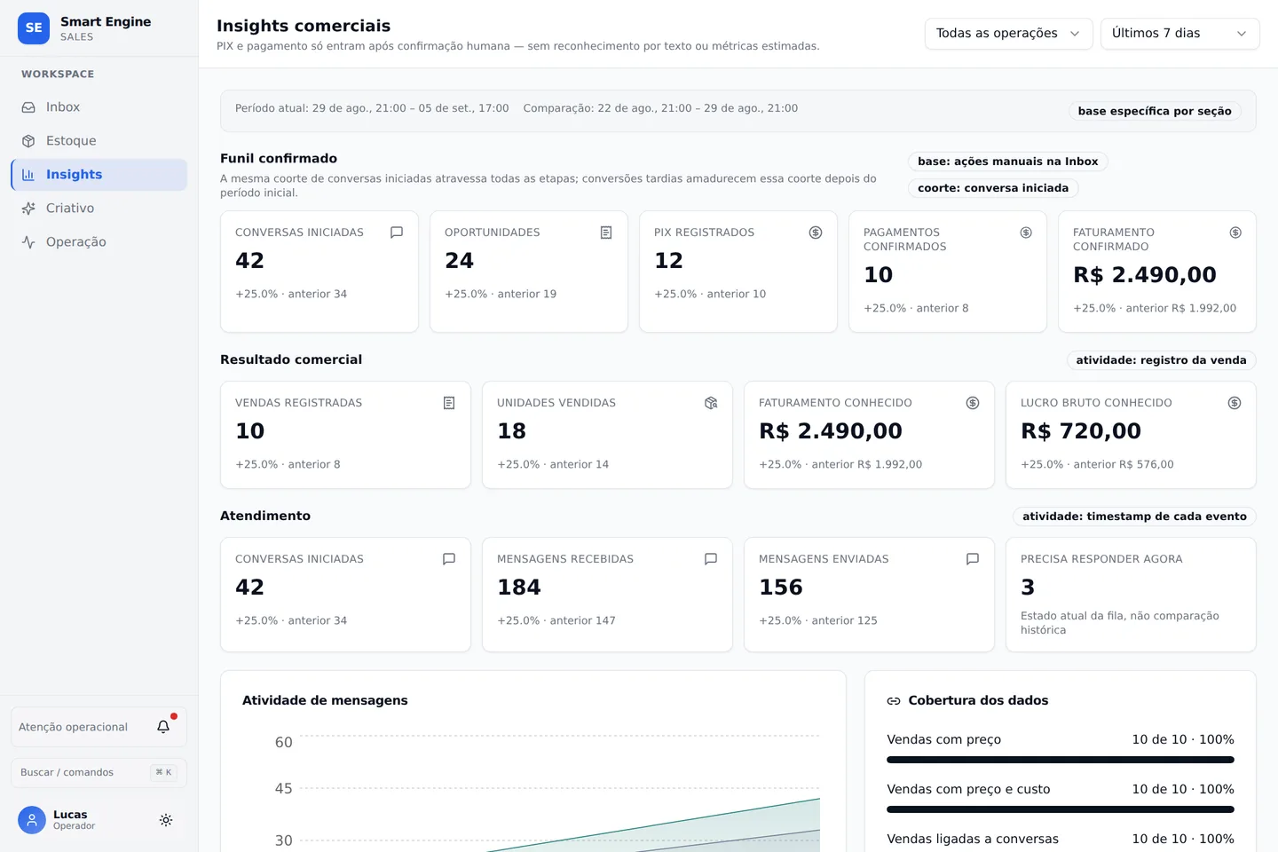This screenshot has height=852, width=1278.
Task: Click the 18 unidades vendidas value
Action: 512,431
